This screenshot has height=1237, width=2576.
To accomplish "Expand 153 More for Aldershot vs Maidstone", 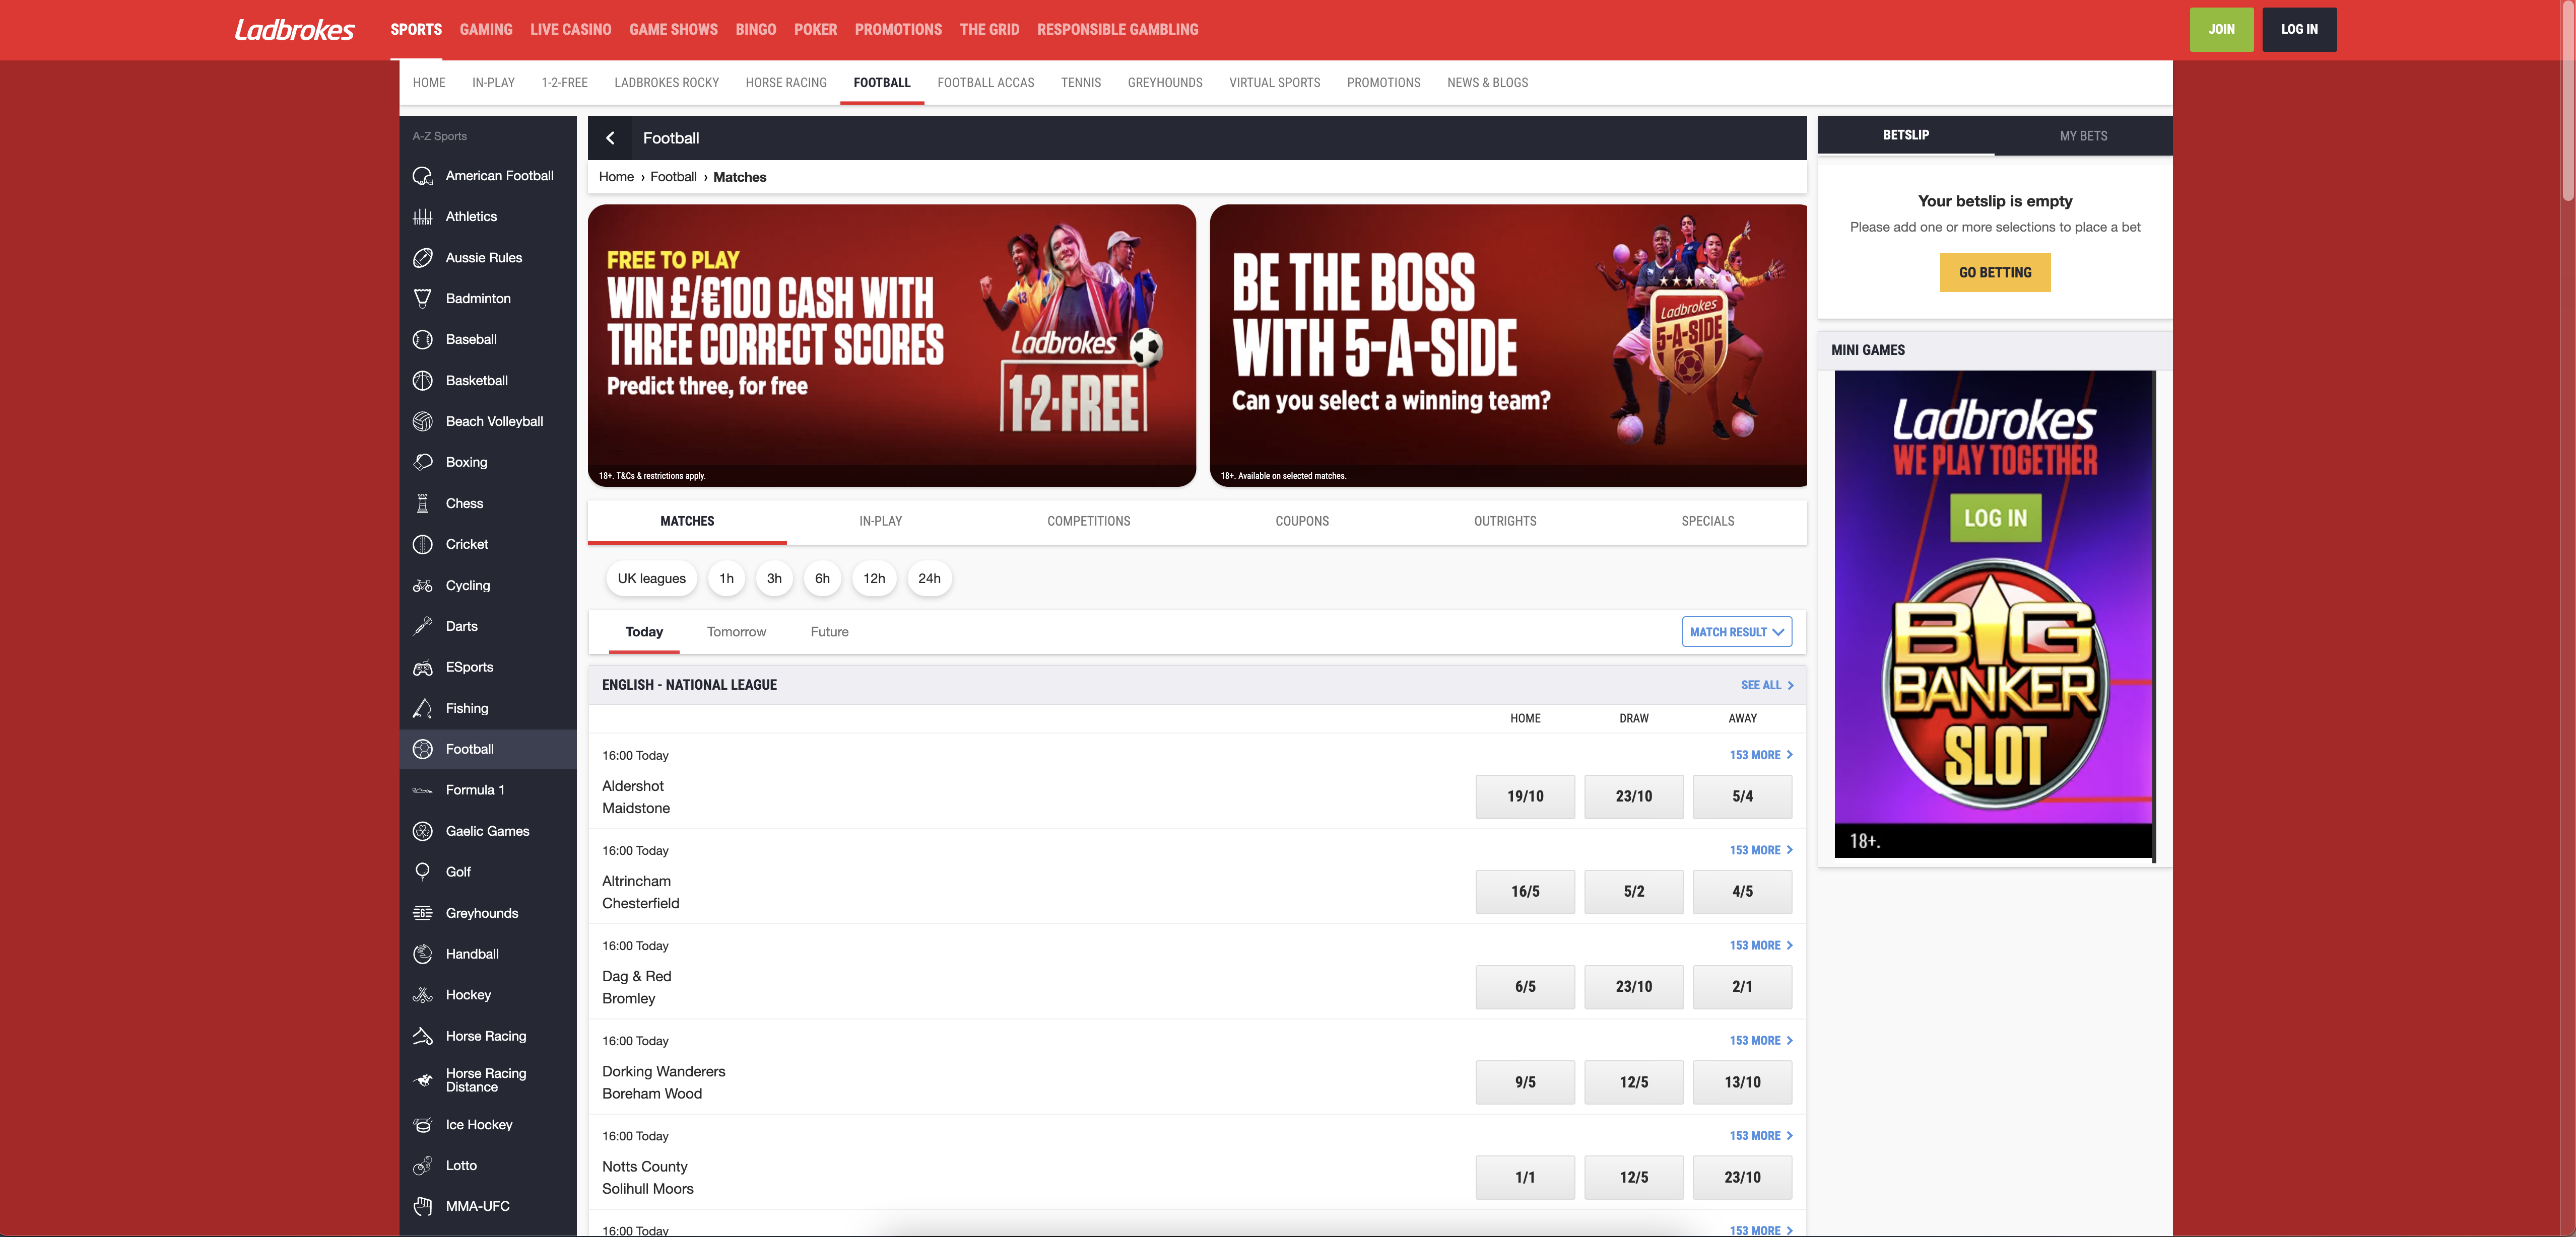I will tap(1761, 755).
